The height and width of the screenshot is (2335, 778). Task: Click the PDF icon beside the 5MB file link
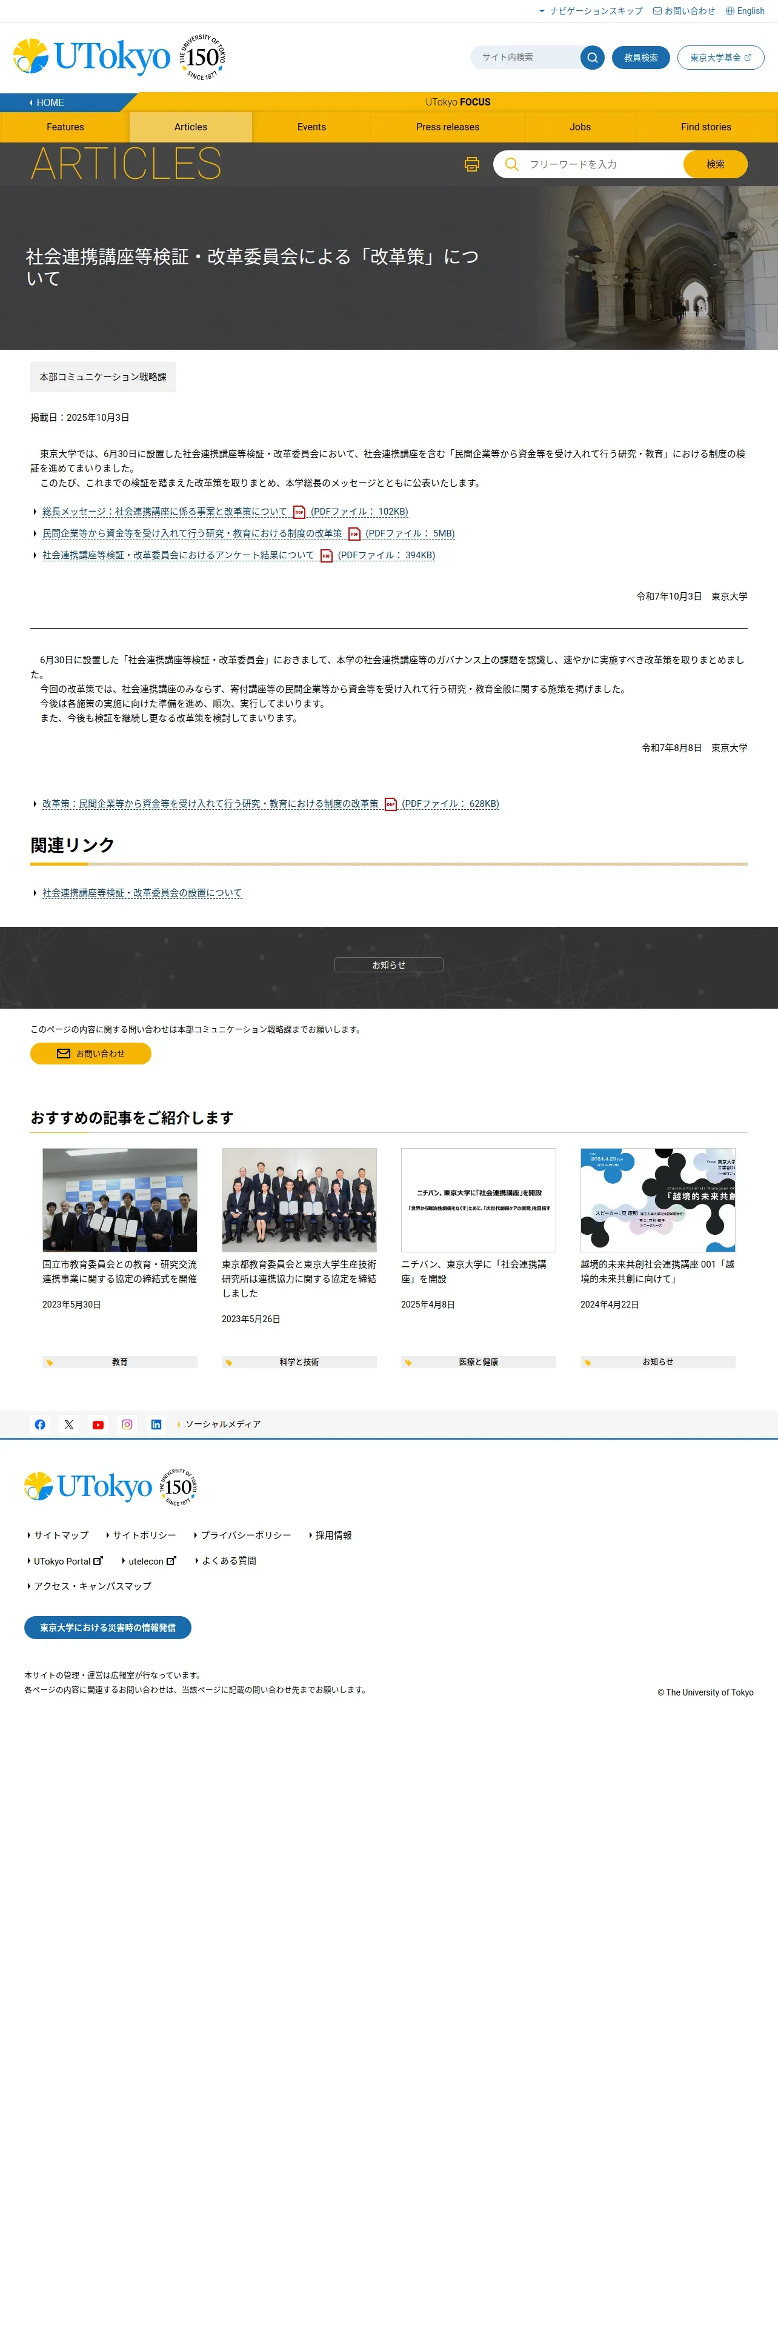(354, 534)
